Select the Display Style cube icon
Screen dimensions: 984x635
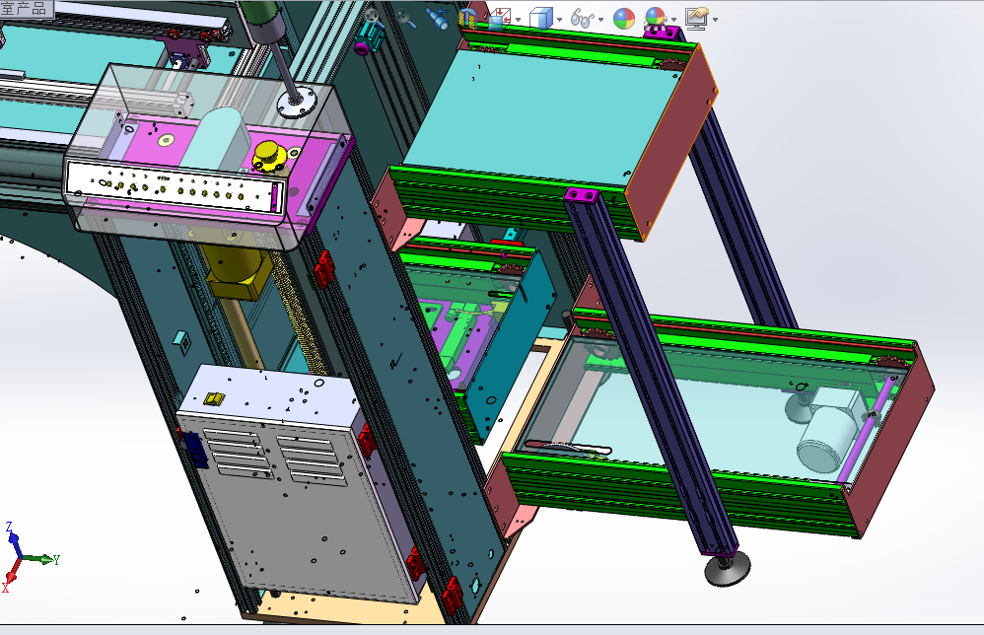(541, 19)
